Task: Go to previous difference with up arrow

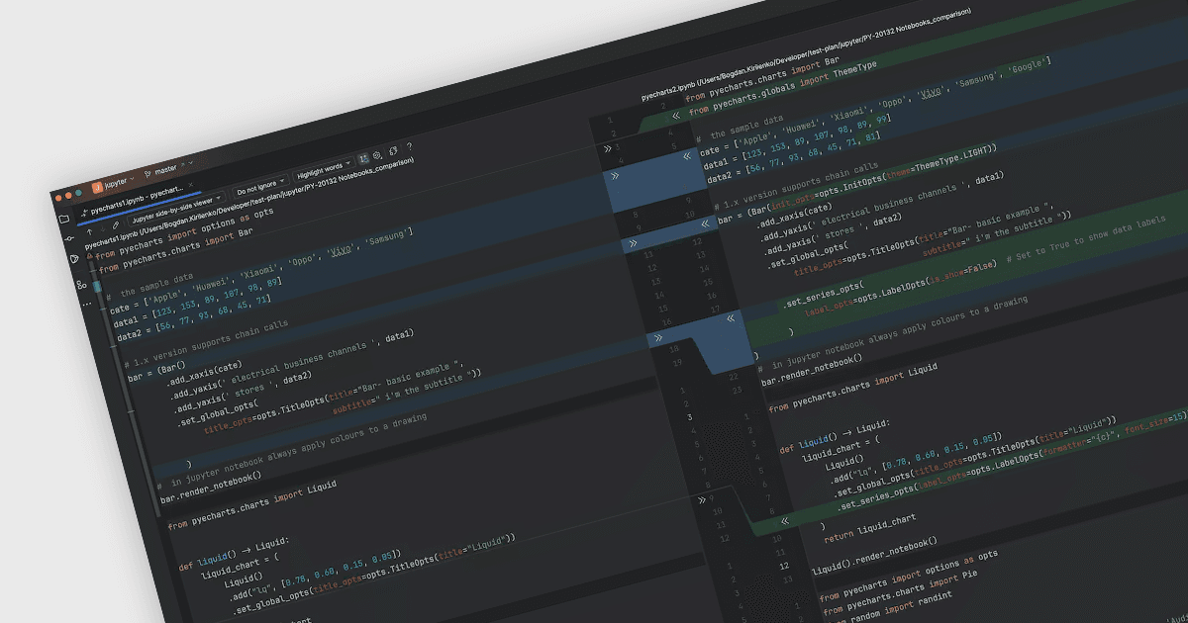Action: coord(89,231)
